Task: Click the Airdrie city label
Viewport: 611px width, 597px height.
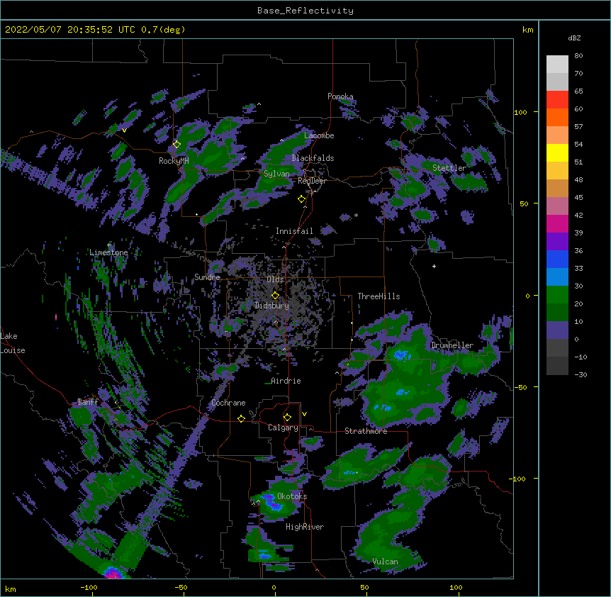Action: (286, 381)
